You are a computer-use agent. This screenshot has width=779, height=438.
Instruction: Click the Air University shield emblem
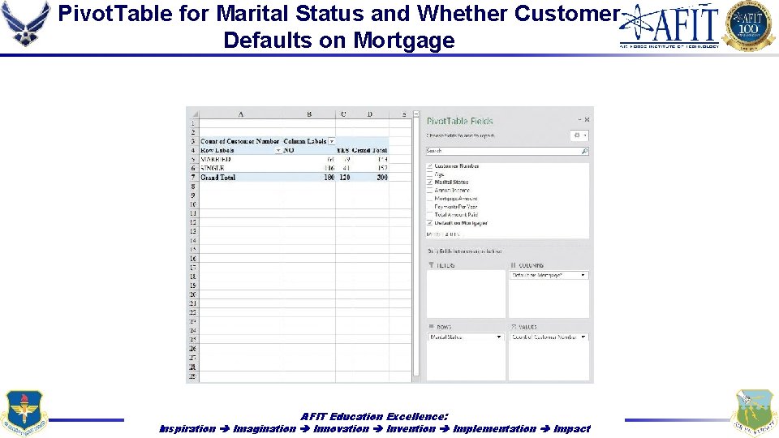(754, 413)
